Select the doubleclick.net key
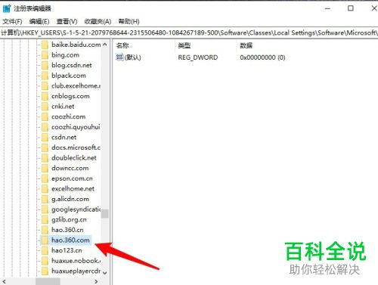This screenshot has width=378, height=285. coord(74,158)
